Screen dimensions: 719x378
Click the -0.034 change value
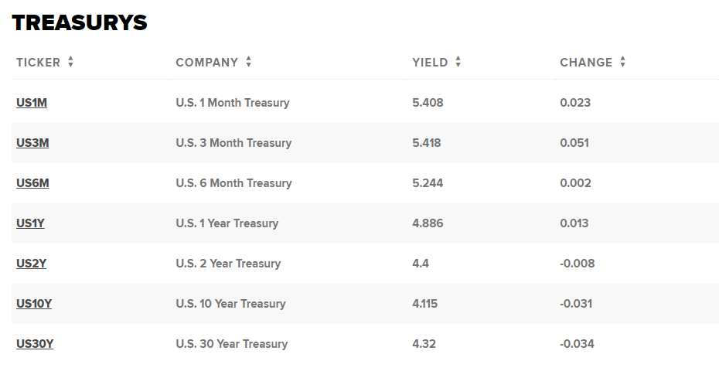coord(577,344)
